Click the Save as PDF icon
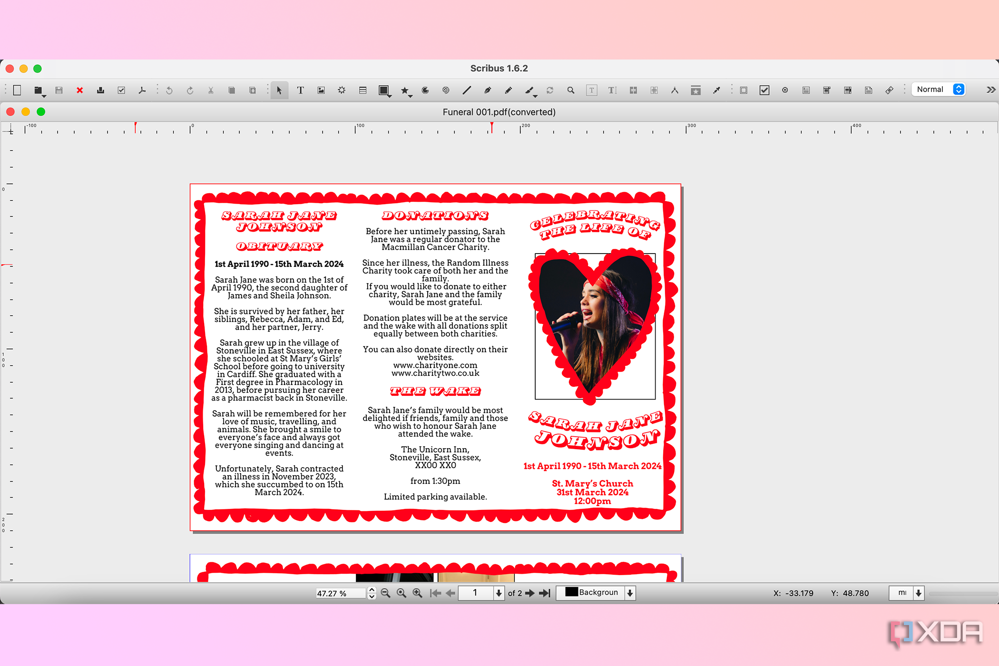This screenshot has height=666, width=999. tap(142, 90)
